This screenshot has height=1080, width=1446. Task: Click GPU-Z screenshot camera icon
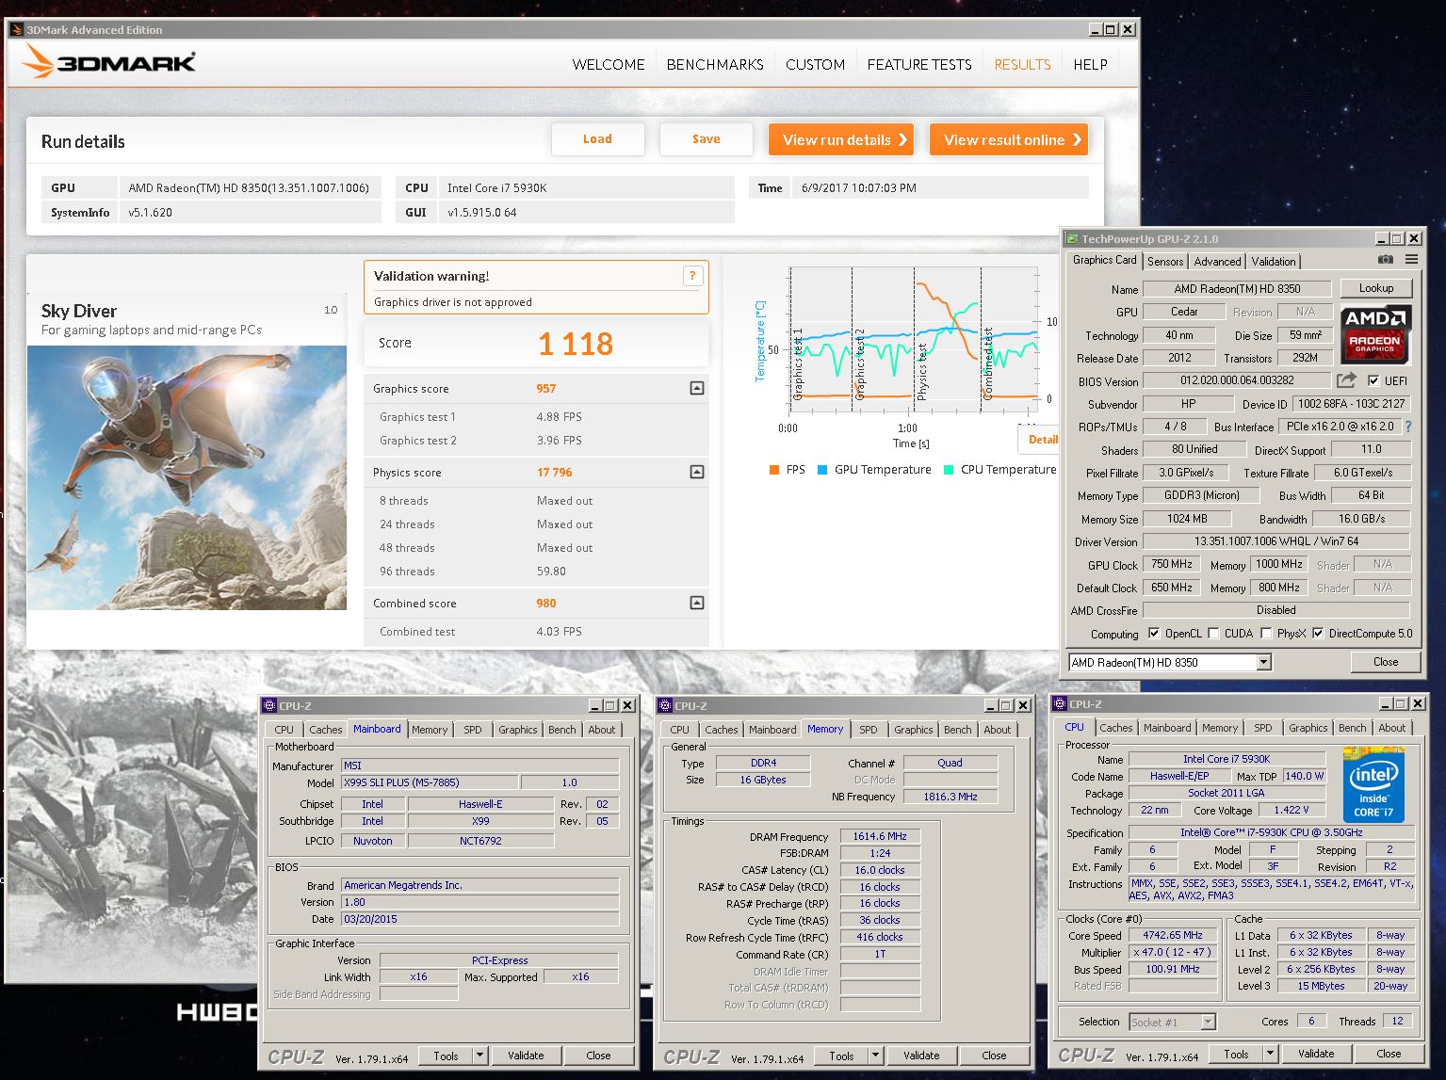click(1386, 260)
